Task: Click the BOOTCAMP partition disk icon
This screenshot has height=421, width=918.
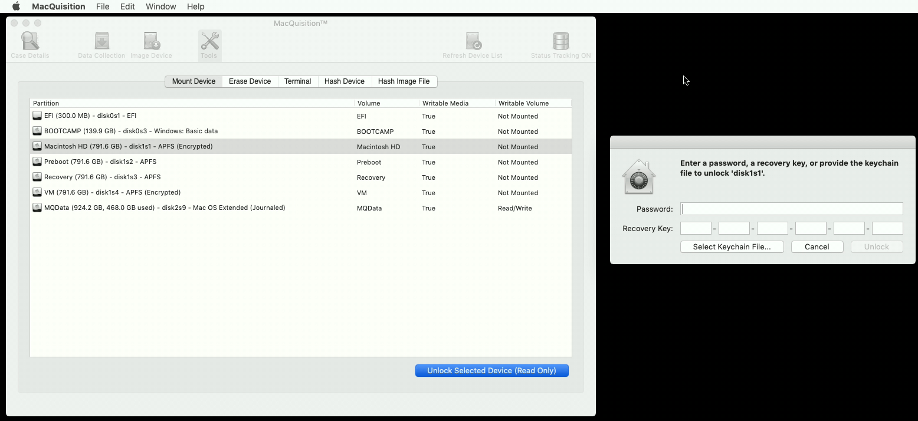Action: [x=37, y=131]
